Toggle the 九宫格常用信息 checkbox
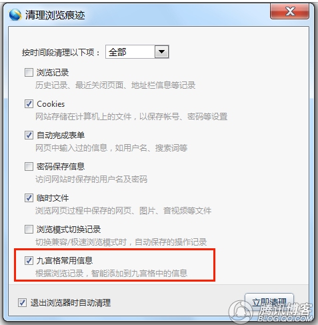Image resolution: width=318 pixels, height=325 pixels. (29, 260)
